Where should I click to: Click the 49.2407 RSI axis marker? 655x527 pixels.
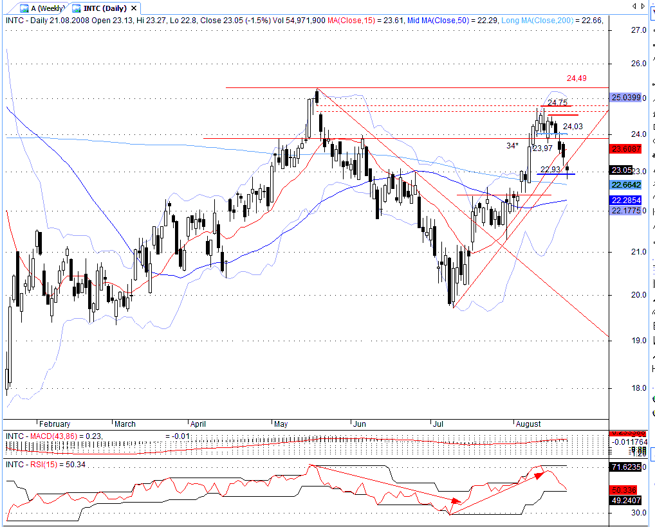click(x=625, y=500)
